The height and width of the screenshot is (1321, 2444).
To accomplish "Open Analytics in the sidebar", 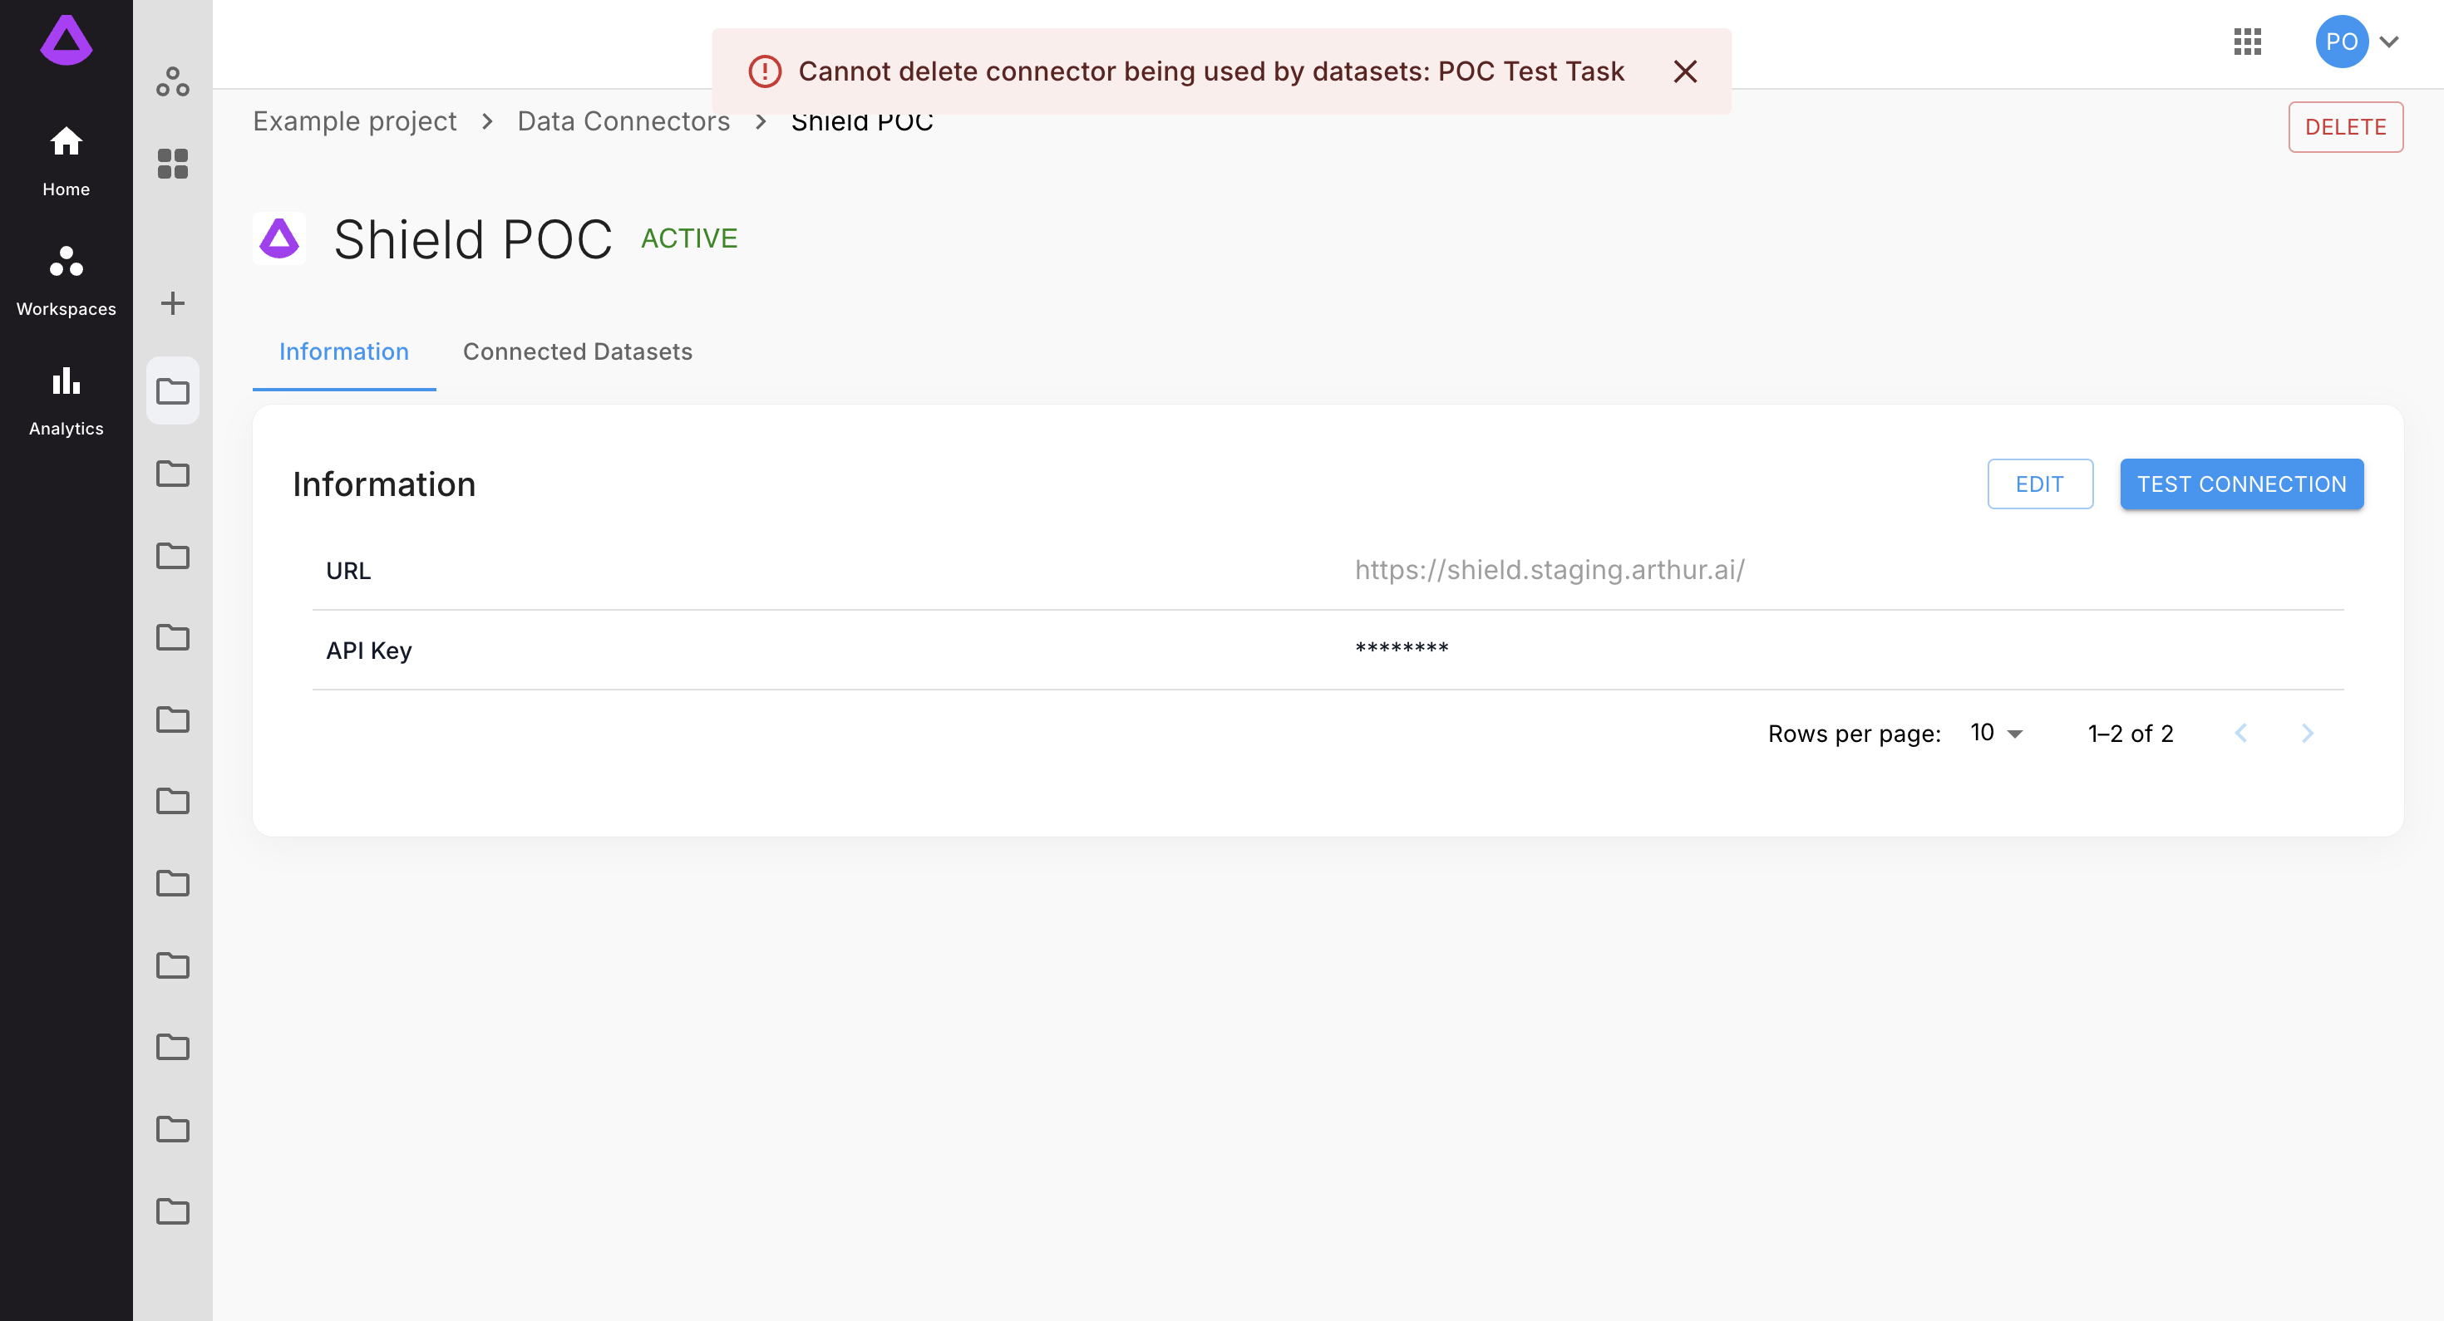I will point(66,401).
